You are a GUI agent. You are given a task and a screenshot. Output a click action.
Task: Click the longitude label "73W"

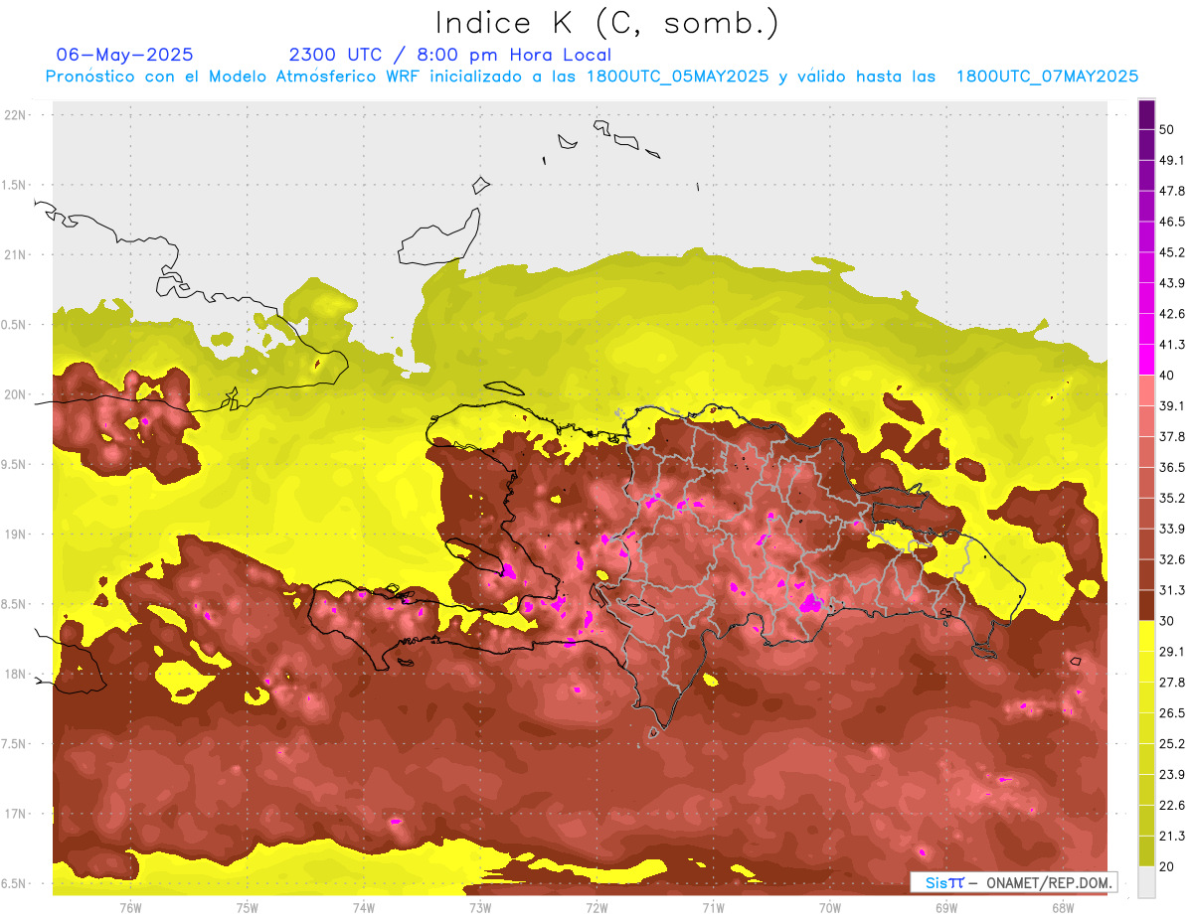click(x=480, y=908)
